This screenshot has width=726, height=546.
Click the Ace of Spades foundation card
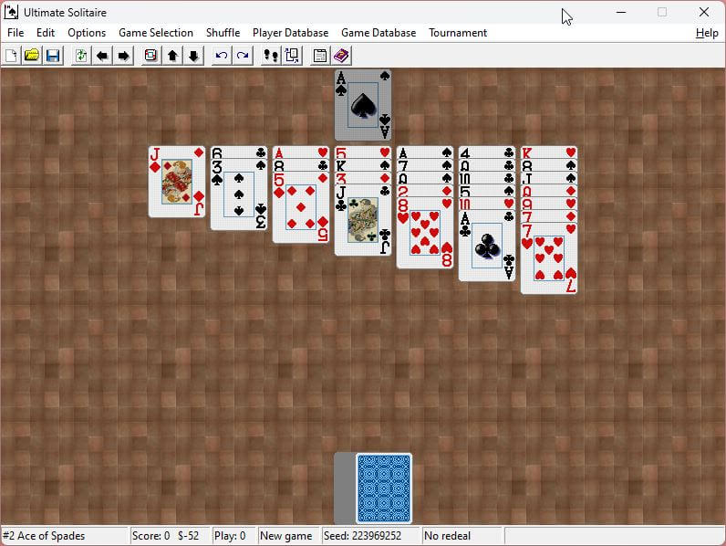pos(363,105)
